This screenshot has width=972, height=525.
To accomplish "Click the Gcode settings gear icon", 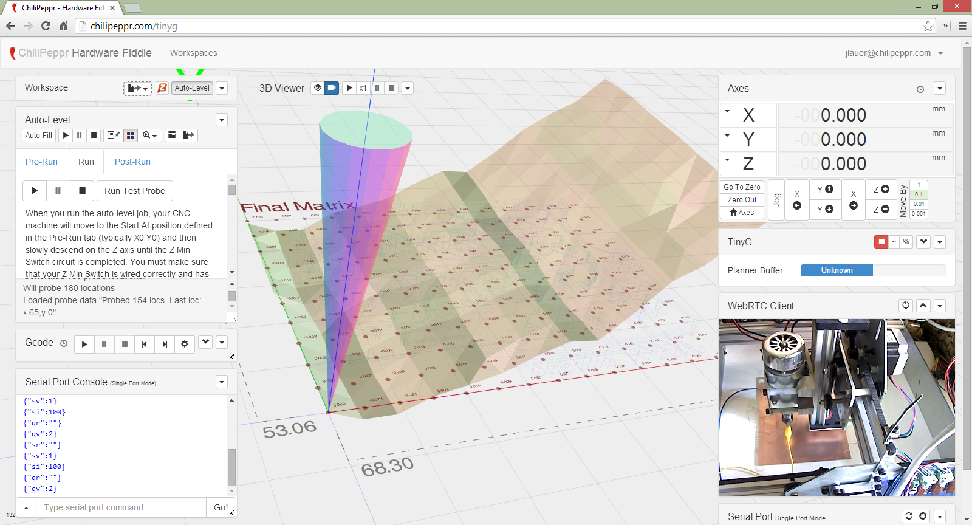I will [184, 344].
